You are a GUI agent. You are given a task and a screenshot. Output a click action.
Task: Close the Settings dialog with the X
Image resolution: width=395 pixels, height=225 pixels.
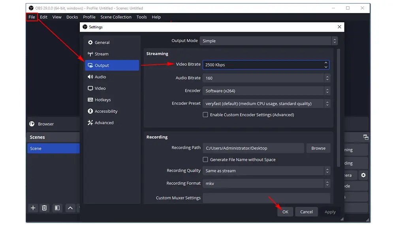point(339,27)
